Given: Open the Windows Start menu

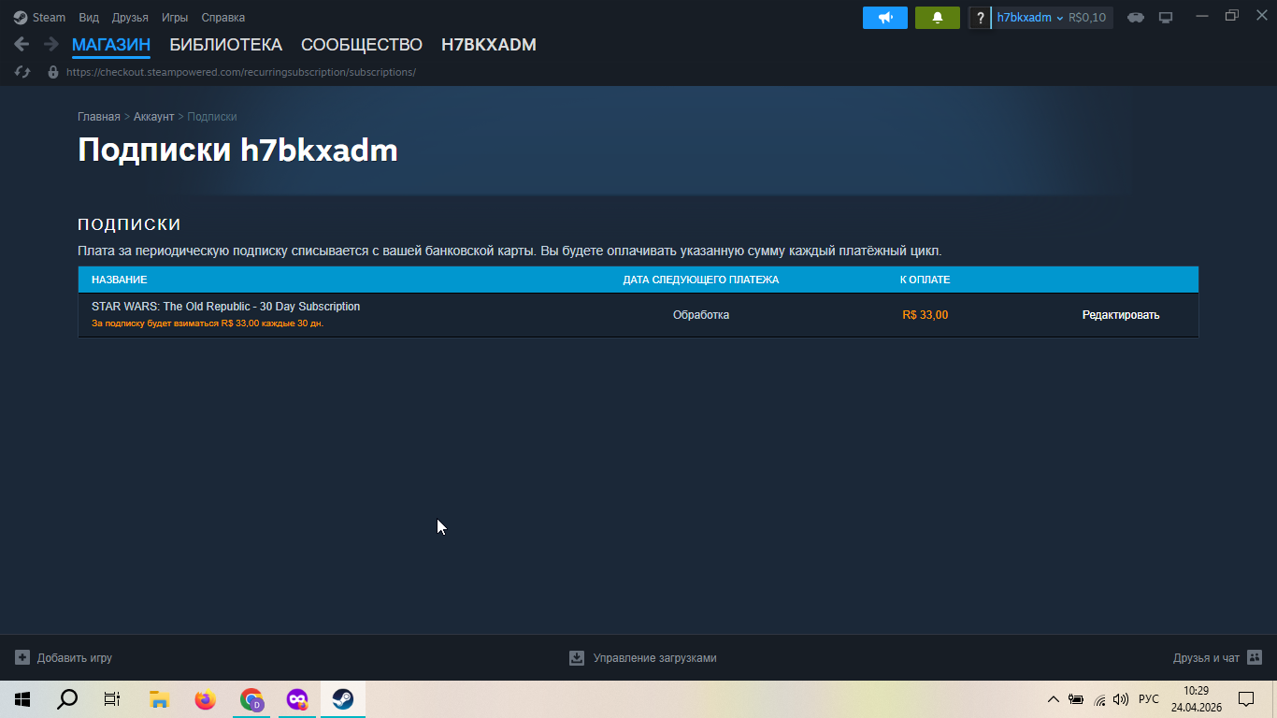Looking at the screenshot, I should point(22,699).
